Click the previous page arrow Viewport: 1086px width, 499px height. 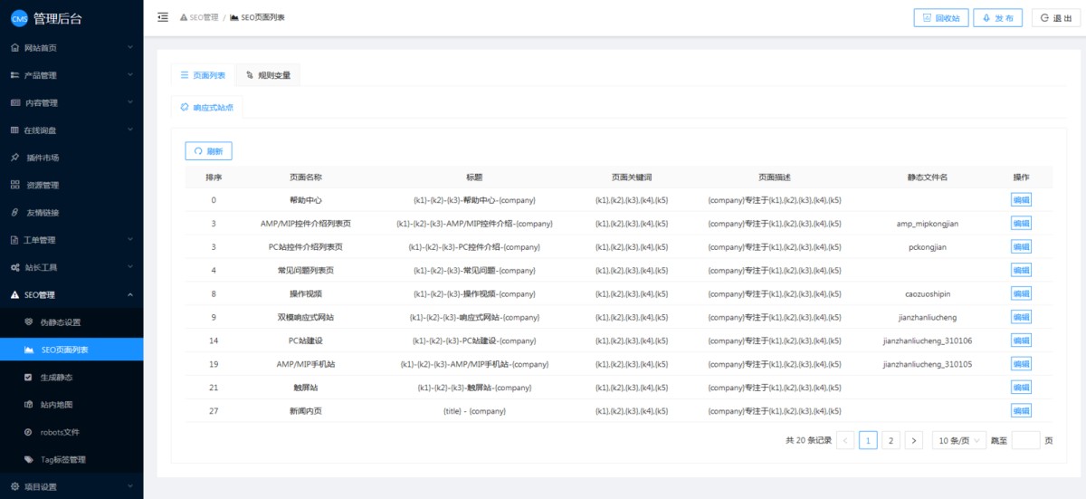click(x=845, y=440)
